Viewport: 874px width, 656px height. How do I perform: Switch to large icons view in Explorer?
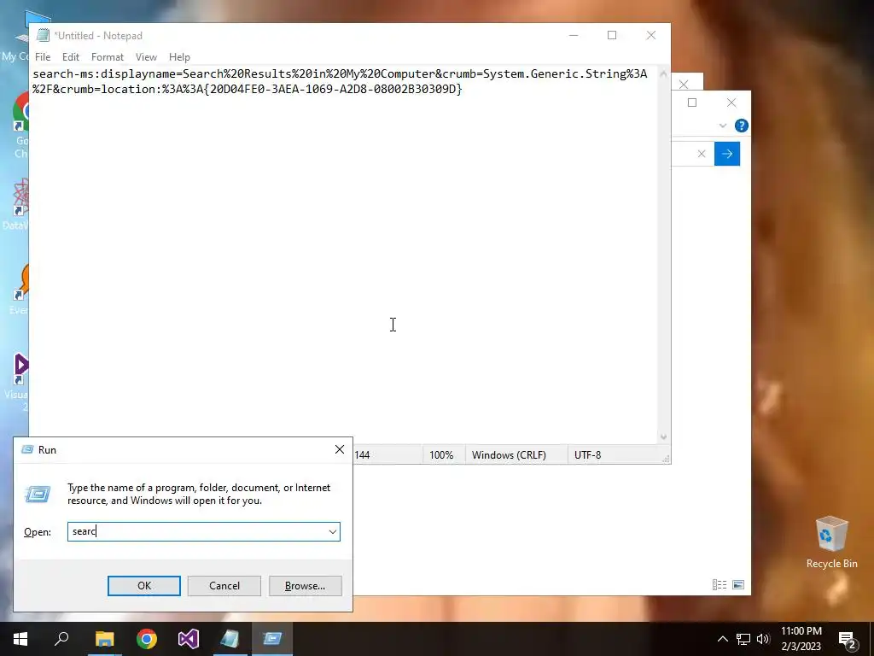click(x=738, y=584)
